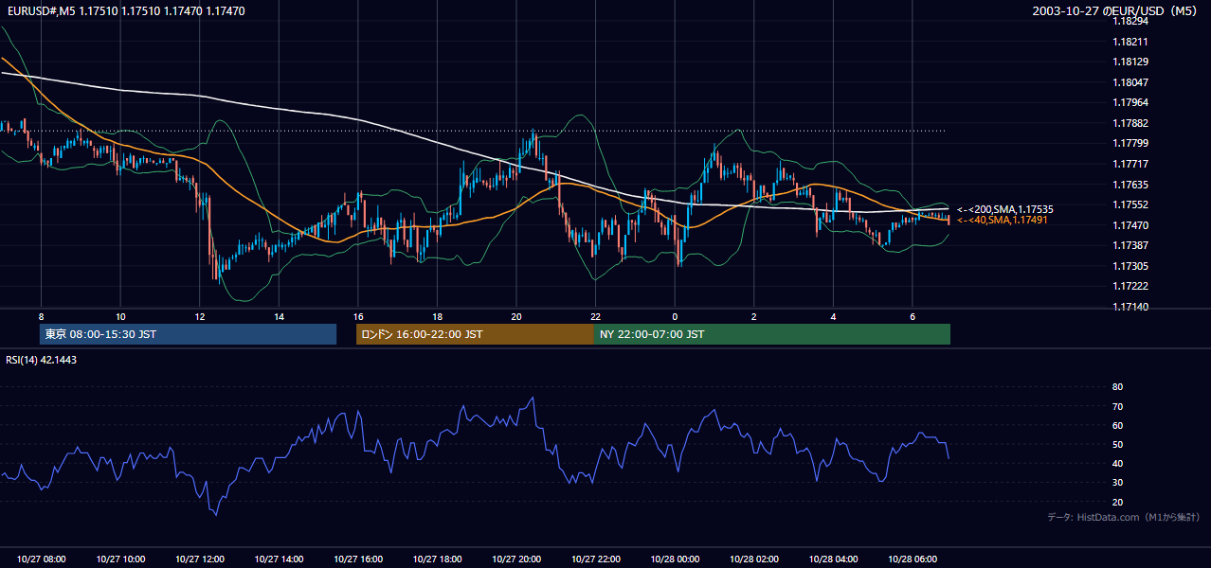1211x568 pixels.
Task: Click price axis label 1.17387
Action: coord(1130,245)
